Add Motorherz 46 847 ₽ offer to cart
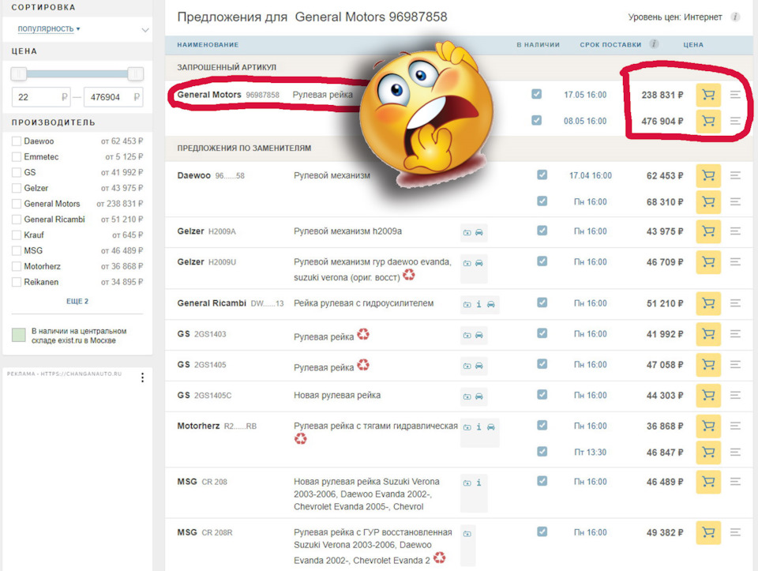The width and height of the screenshot is (758, 571). (708, 452)
